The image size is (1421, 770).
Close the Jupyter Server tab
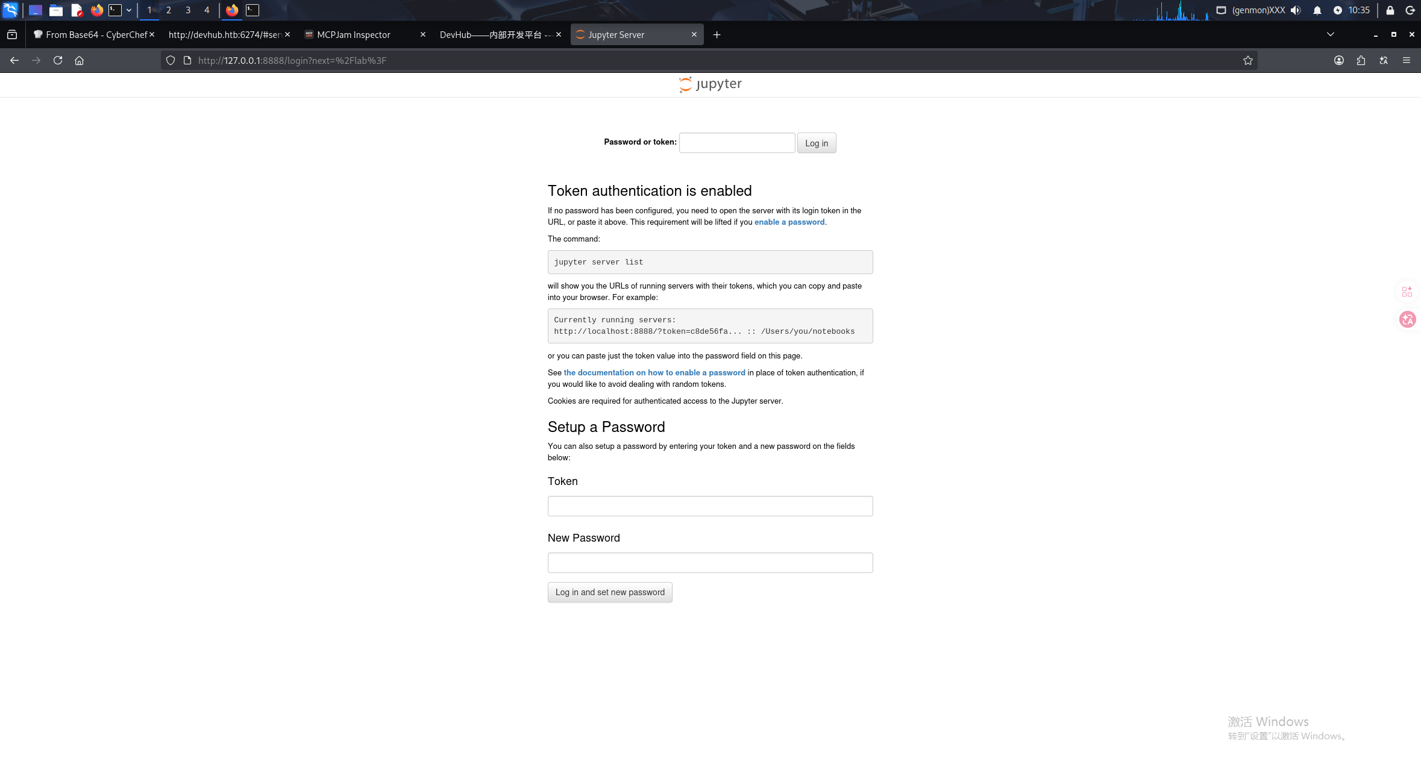(694, 35)
